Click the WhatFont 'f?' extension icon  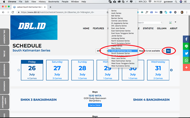coord(147,12)
